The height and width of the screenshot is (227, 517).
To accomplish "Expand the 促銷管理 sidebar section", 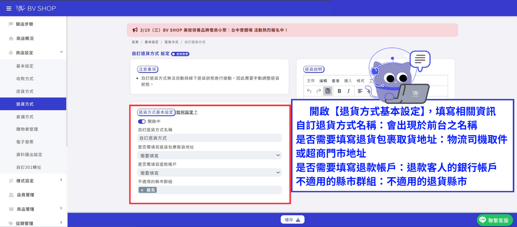I will pyautogui.click(x=61, y=223).
